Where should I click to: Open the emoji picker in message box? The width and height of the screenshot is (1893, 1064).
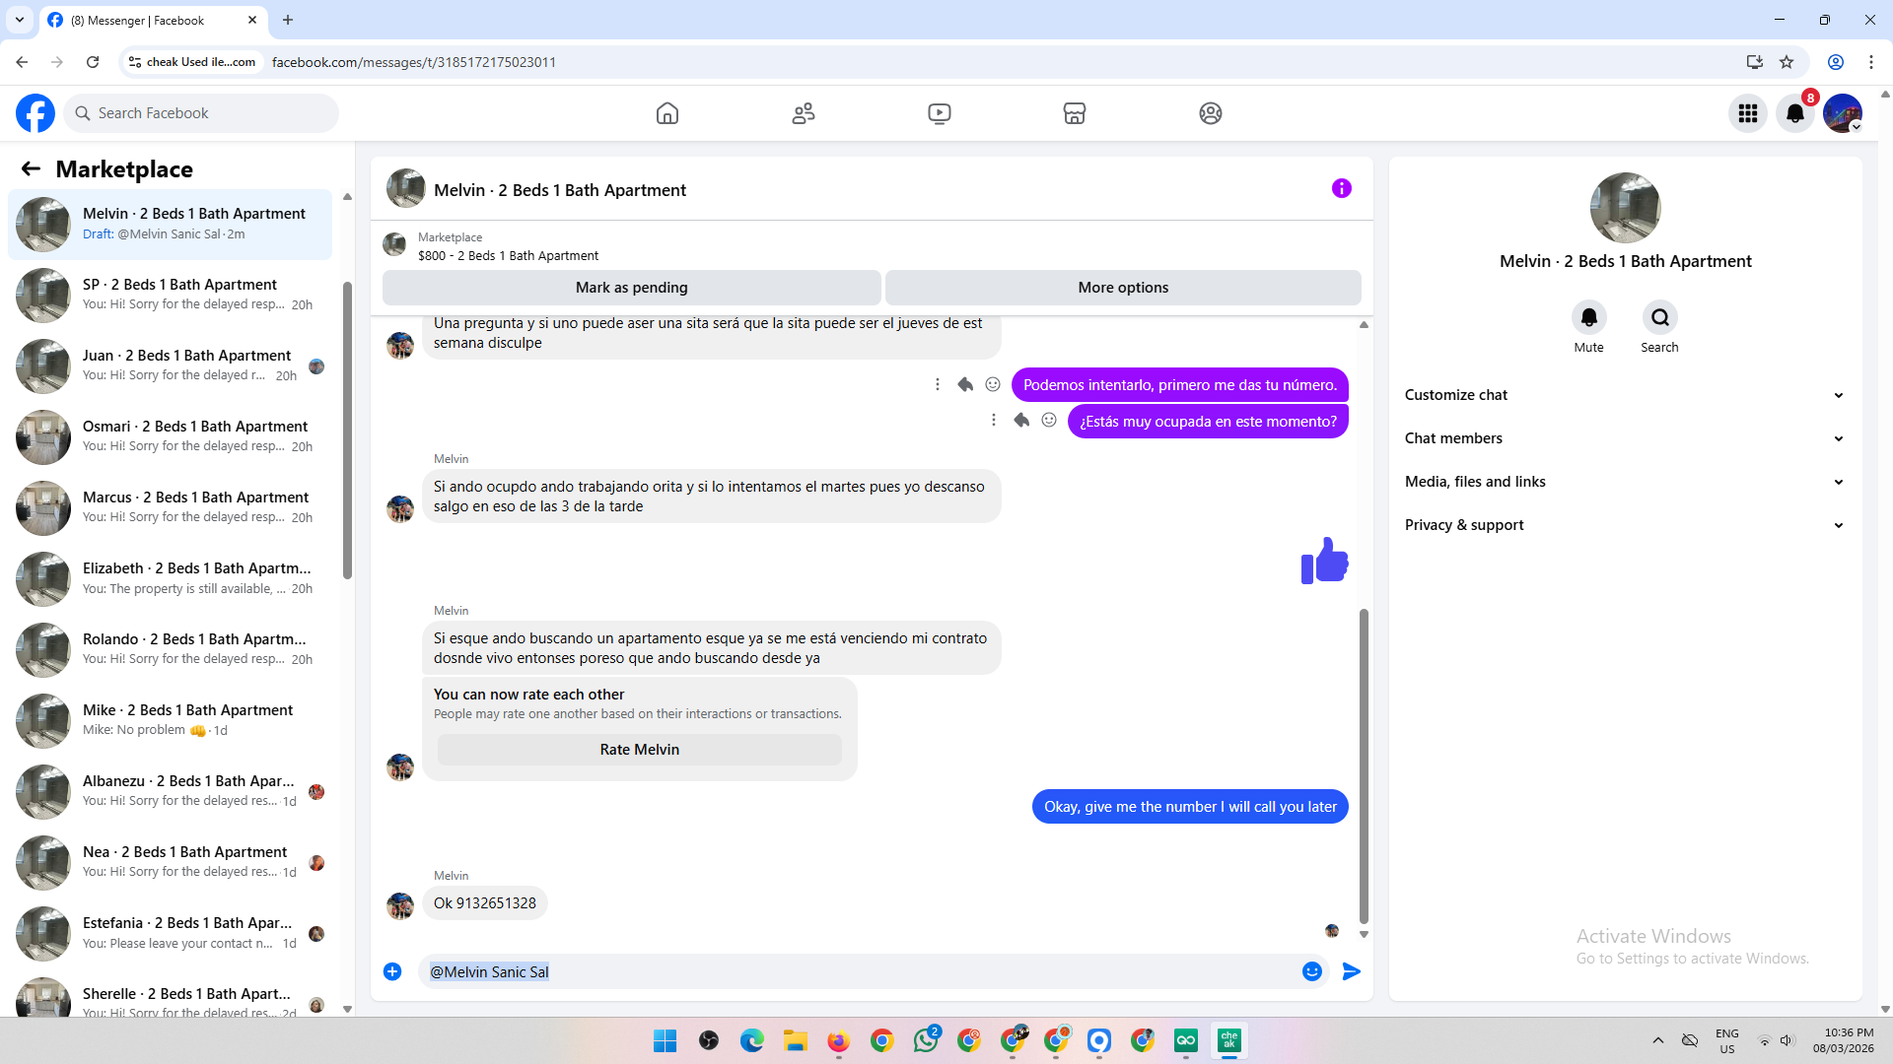[1311, 971]
